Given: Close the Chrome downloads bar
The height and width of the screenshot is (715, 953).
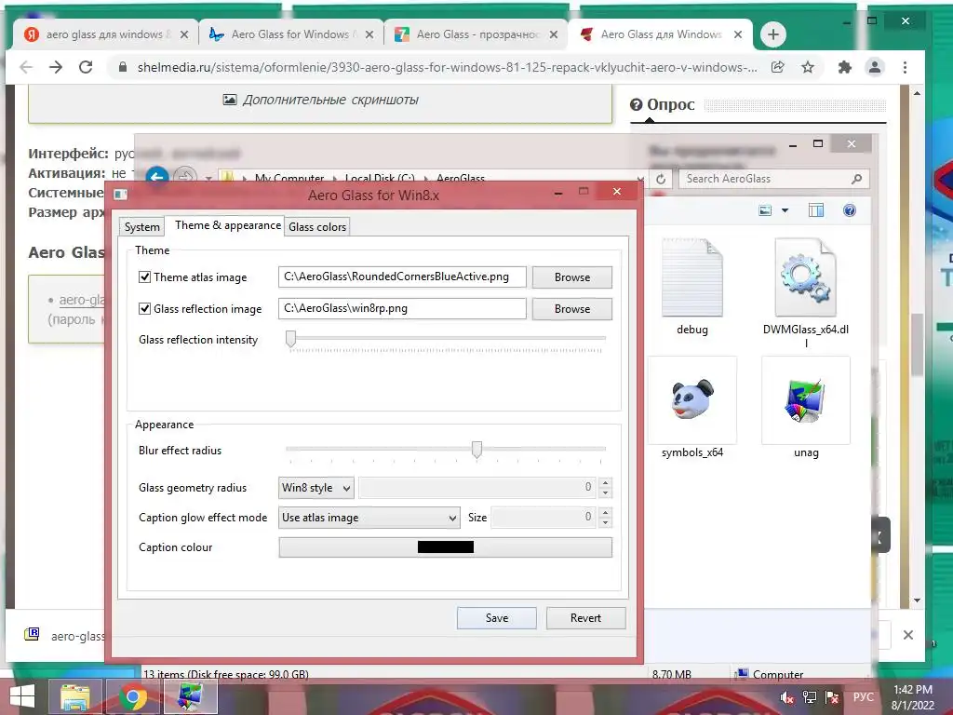Looking at the screenshot, I should pos(908,635).
